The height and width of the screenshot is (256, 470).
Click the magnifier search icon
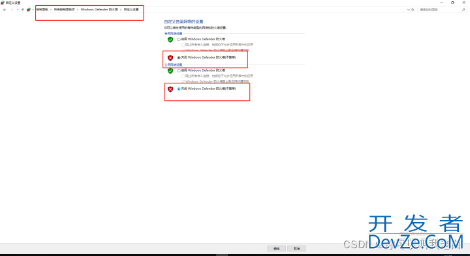coord(463,10)
